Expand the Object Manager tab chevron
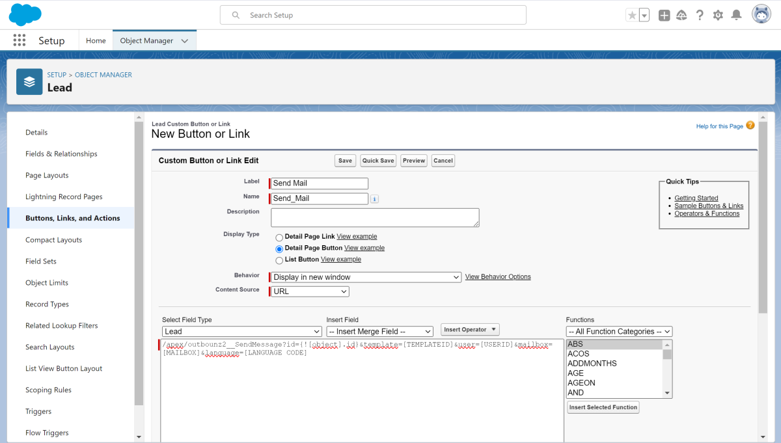The height and width of the screenshot is (443, 781). pos(185,40)
